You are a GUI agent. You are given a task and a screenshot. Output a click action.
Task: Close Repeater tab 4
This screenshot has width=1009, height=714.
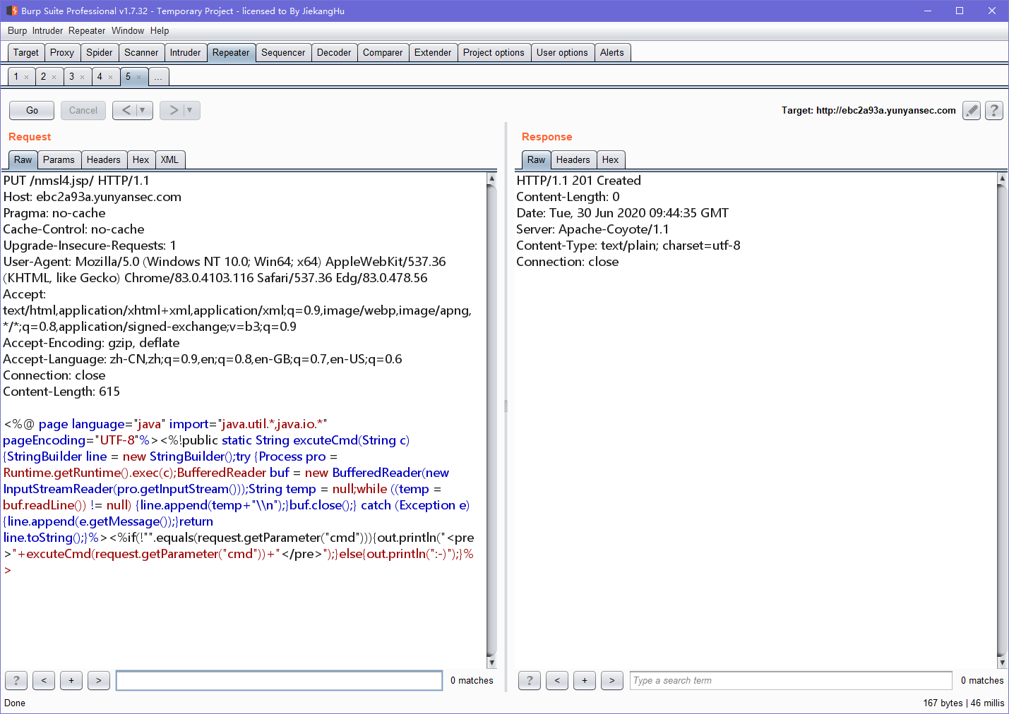(111, 78)
